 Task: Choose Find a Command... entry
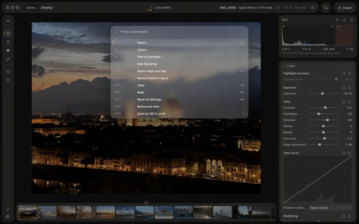179,57
